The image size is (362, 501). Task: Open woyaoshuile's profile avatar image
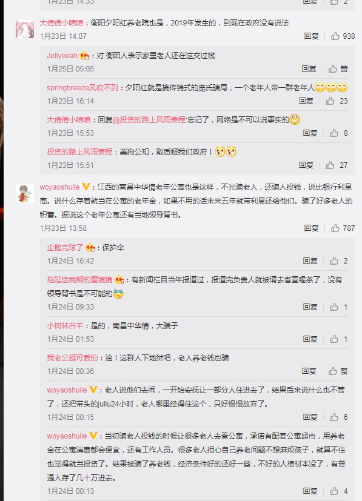click(25, 193)
